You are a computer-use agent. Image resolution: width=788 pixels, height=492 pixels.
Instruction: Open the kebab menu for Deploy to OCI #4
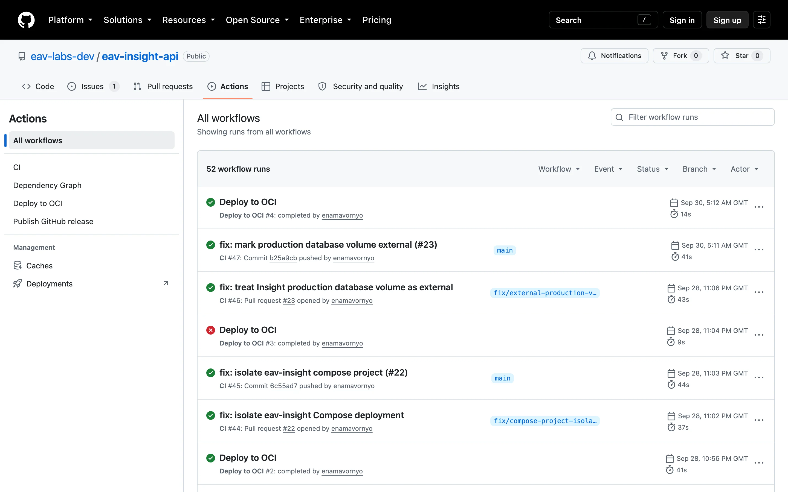759,207
